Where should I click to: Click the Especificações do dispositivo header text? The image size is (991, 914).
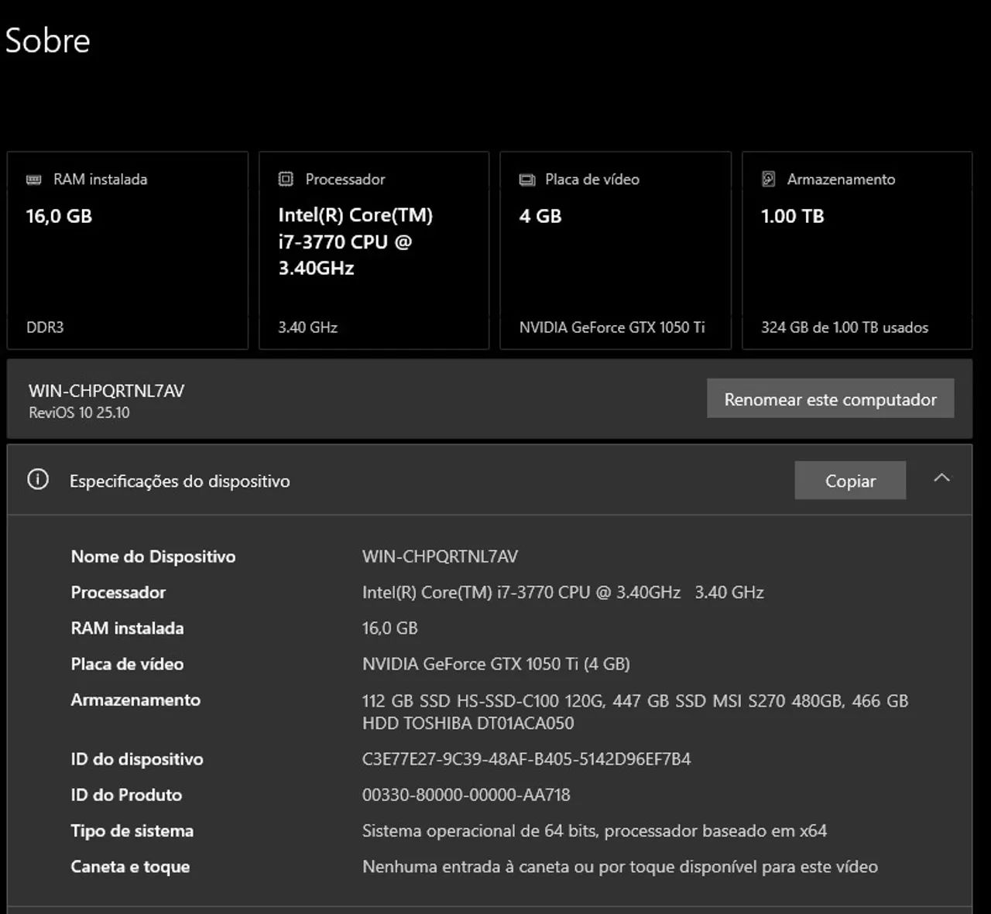tap(180, 481)
